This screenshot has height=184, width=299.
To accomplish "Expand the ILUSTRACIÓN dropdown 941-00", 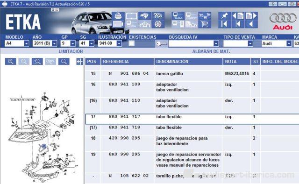I will 119,43.
